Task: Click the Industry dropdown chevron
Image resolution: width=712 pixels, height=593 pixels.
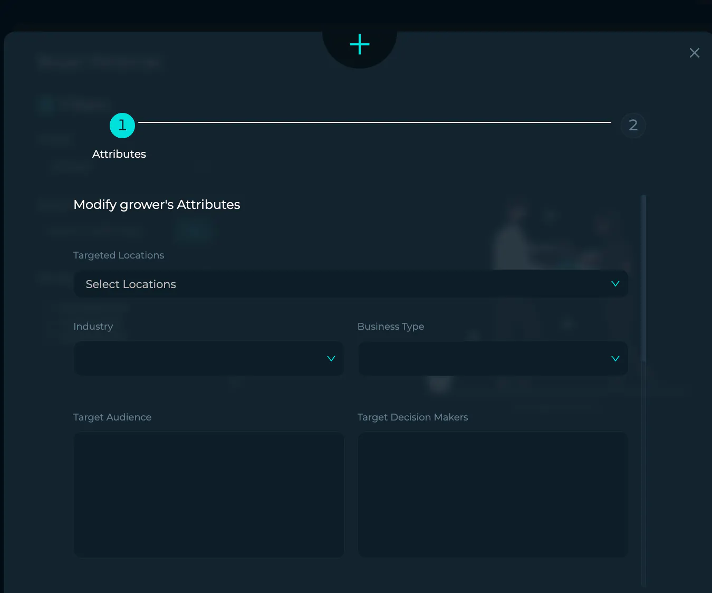Action: (x=331, y=359)
